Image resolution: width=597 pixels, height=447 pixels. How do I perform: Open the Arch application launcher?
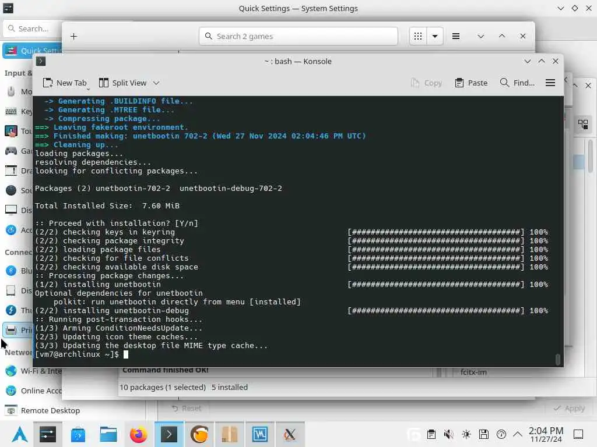[19, 434]
